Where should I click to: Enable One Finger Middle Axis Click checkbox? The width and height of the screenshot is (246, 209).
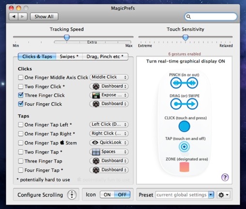(20, 77)
